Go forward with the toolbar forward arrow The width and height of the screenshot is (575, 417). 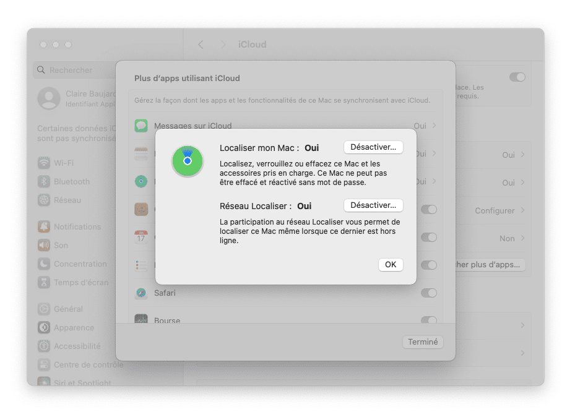click(223, 45)
